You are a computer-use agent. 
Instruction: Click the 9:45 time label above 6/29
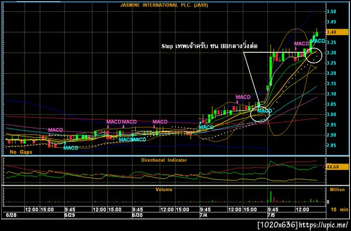pos(70,210)
